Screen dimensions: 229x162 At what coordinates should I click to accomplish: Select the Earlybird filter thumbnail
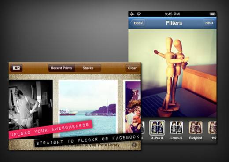point(196,128)
